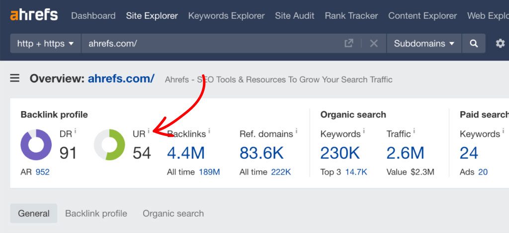The image size is (509, 233).
Task: Open the 83.6K referring domains count
Action: click(261, 153)
